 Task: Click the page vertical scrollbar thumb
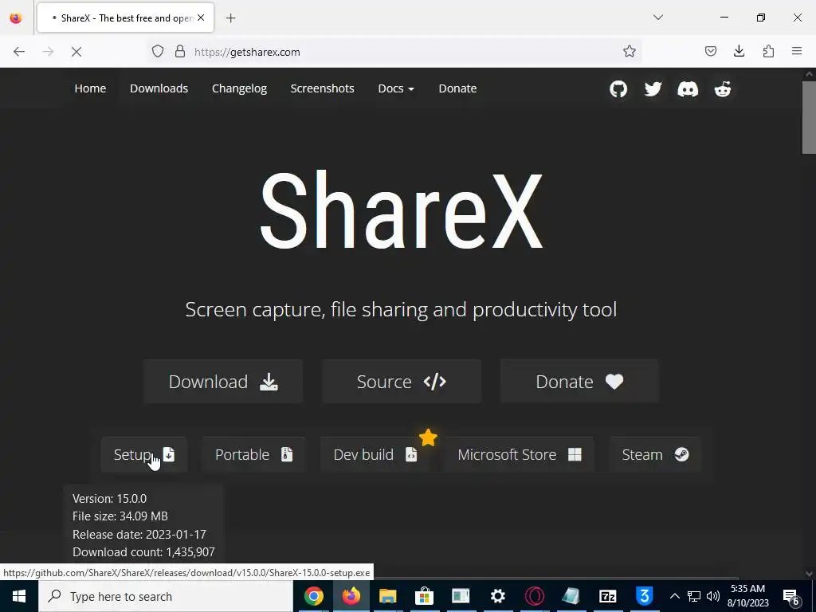click(809, 117)
